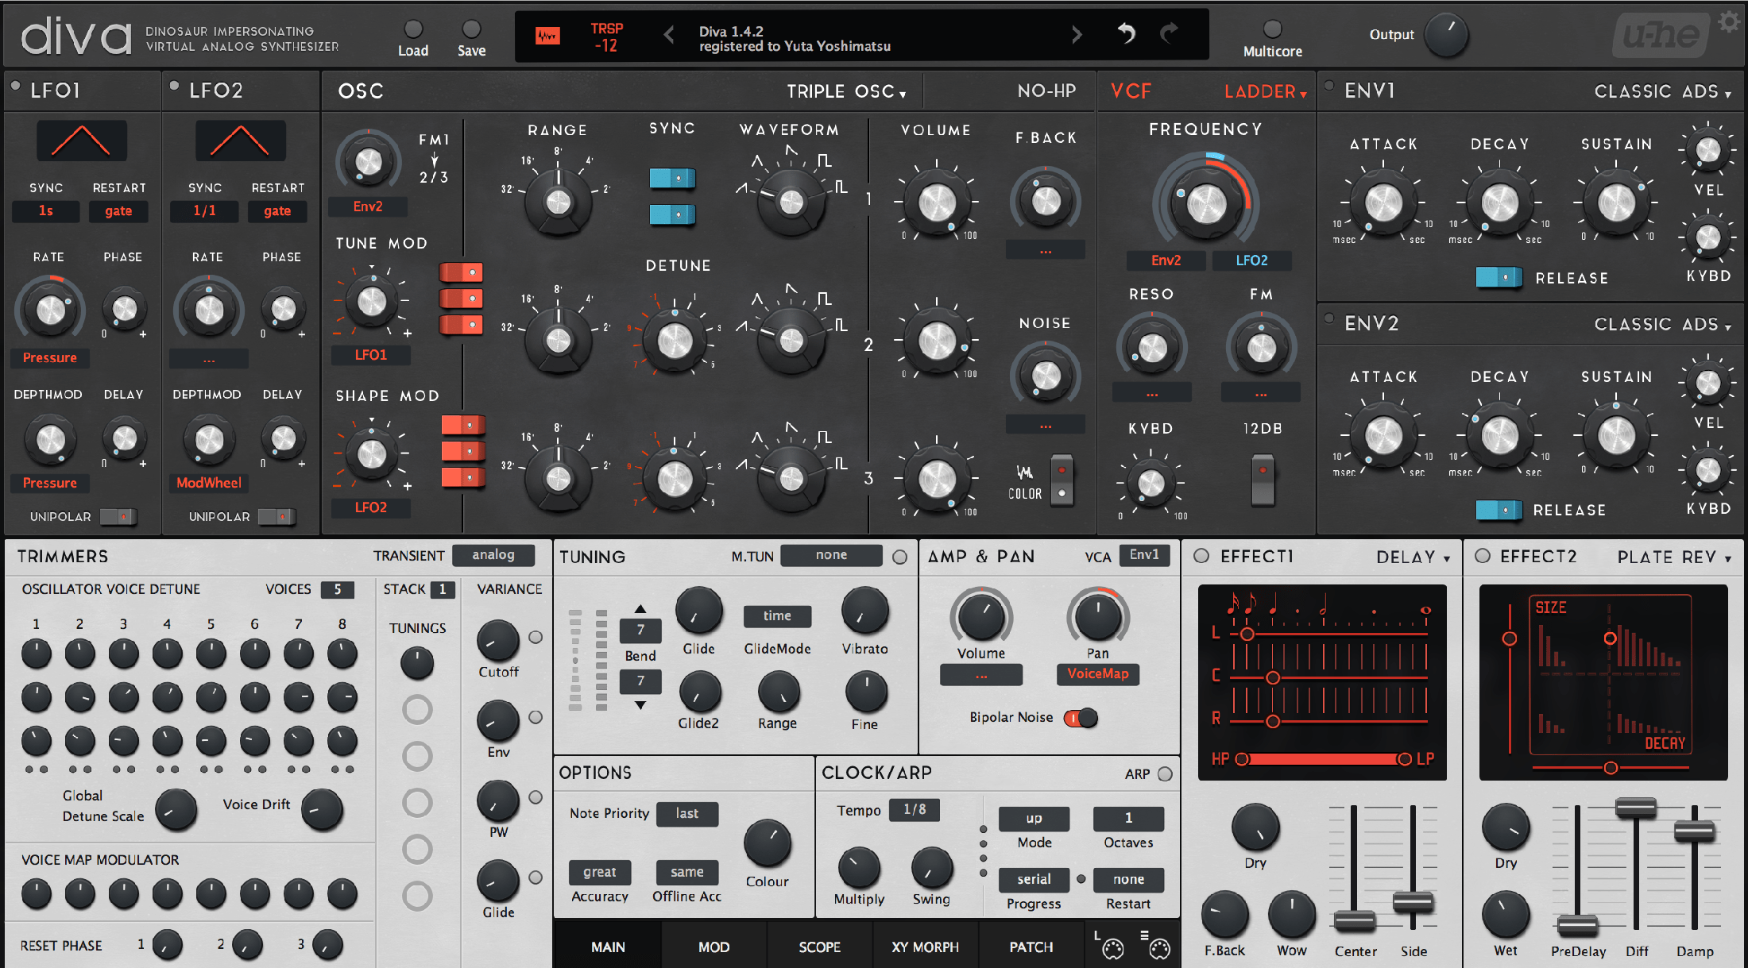Screen dimensions: 1748x968
Task: Toggle the Bipolar Noise switch
Action: tap(1081, 718)
